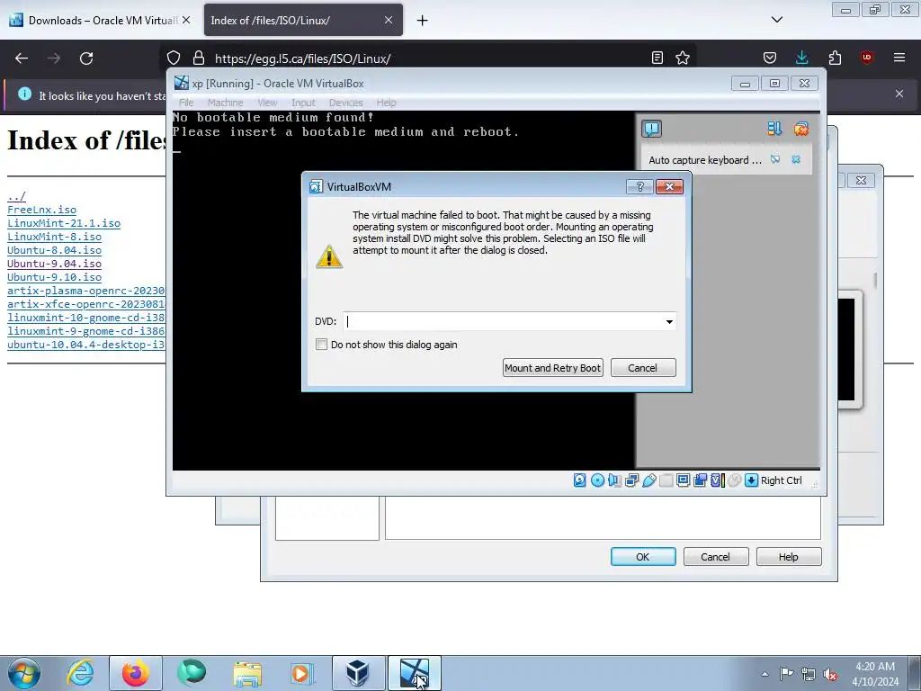The height and width of the screenshot is (691, 921).
Task: Open the Machine menu in VM window
Action: tap(225, 103)
